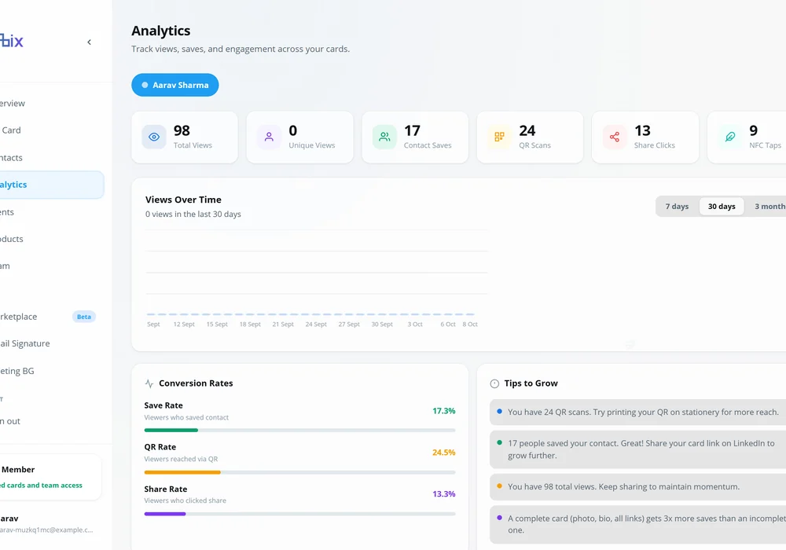Click the brand logo in the sidebar
This screenshot has width=786, height=550.
coord(12,41)
